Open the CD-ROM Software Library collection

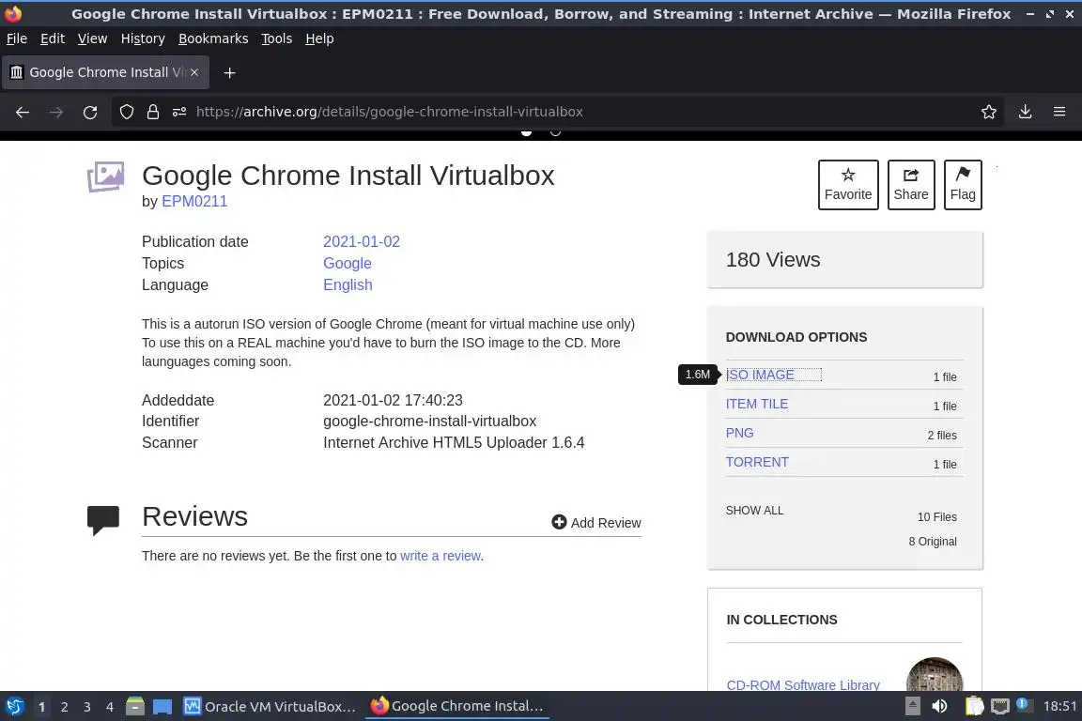pyautogui.click(x=803, y=685)
